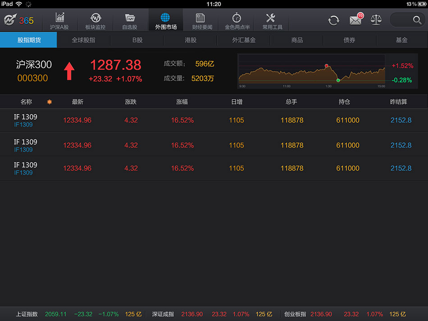
Task: Click the search input field
Action: click(407, 20)
